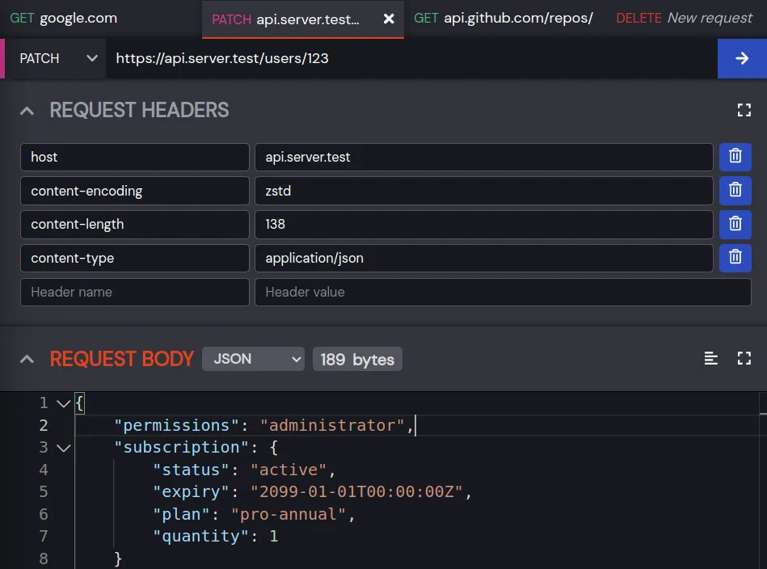Collapse the Request Body section
Viewport: 767px width, 569px height.
pos(27,359)
